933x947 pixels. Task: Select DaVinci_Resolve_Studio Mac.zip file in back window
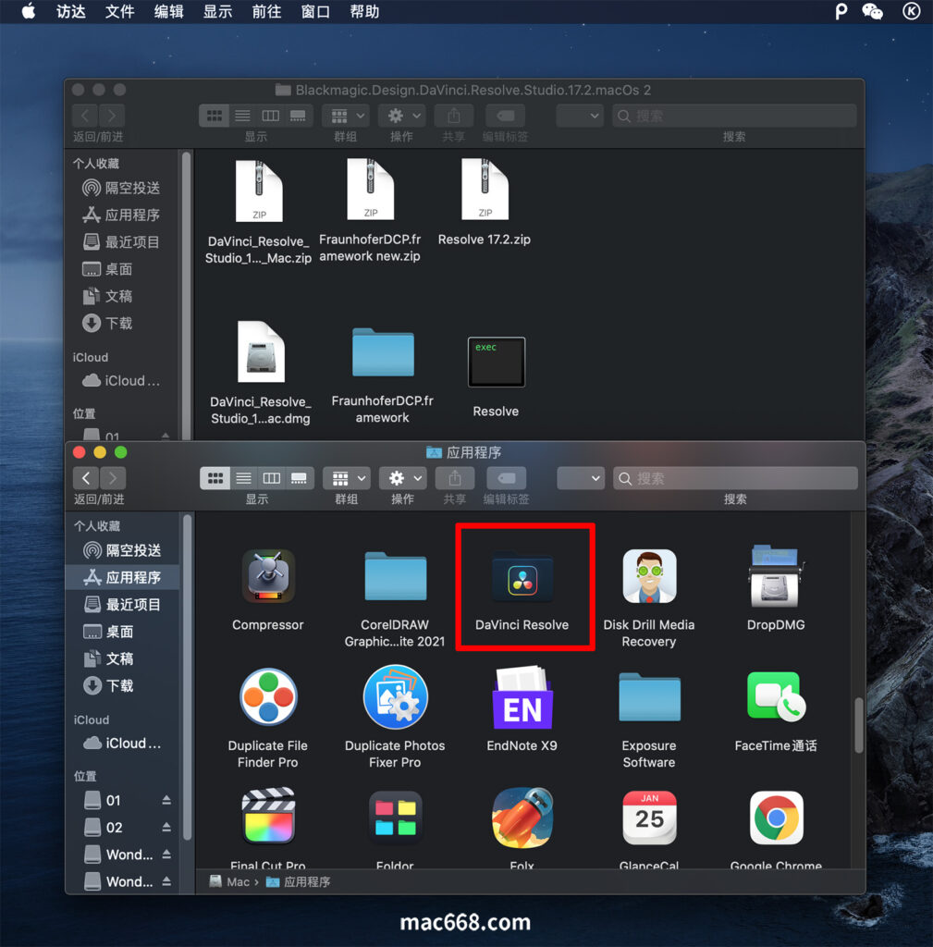click(259, 191)
